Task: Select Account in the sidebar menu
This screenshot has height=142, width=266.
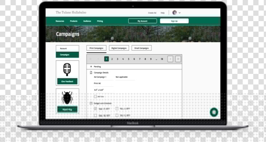Action: [x=67, y=48]
